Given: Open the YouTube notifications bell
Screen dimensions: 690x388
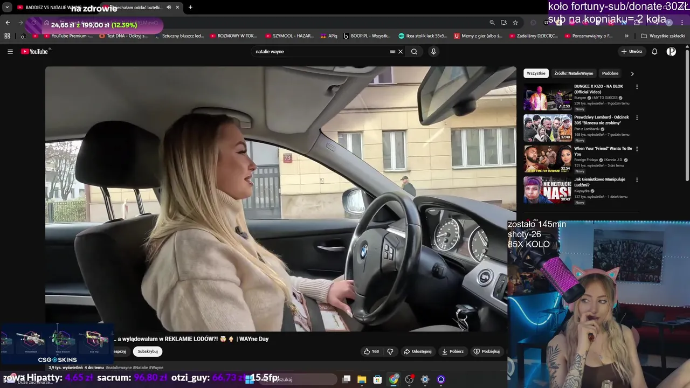Looking at the screenshot, I should 654,52.
